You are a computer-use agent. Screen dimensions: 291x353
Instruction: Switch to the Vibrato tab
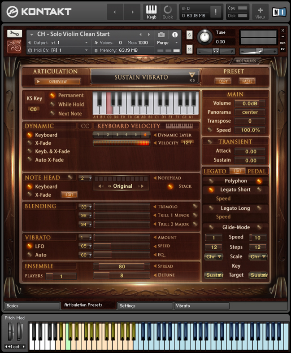click(x=202, y=306)
